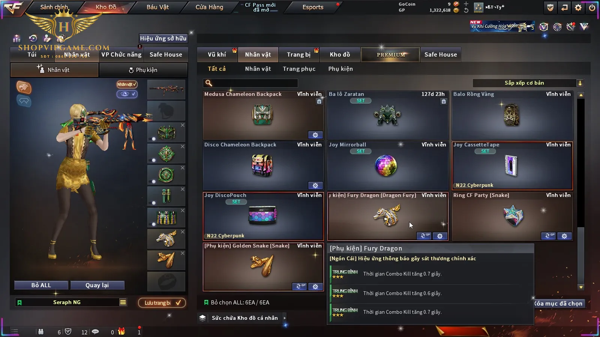Open the Cửa Hàng menu
600x337 pixels.
209,7
